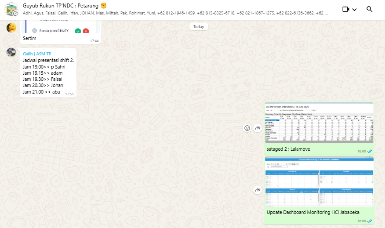Open group profile picture
This screenshot has height=228, width=385.
11,9
